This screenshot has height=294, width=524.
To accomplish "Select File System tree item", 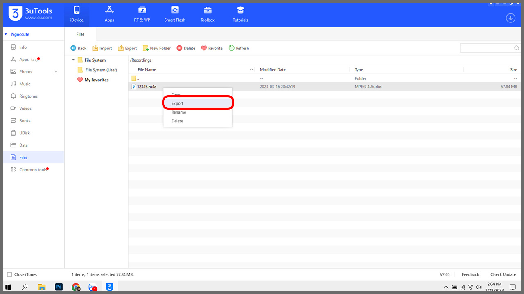I will (x=95, y=60).
